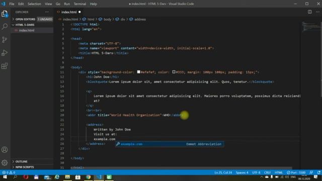
Task: Open the Run menu
Action: pos(67,4)
